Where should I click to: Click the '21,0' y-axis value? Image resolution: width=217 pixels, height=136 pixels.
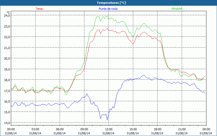pos(7,48)
